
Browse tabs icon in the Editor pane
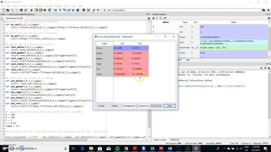tap(2, 18)
